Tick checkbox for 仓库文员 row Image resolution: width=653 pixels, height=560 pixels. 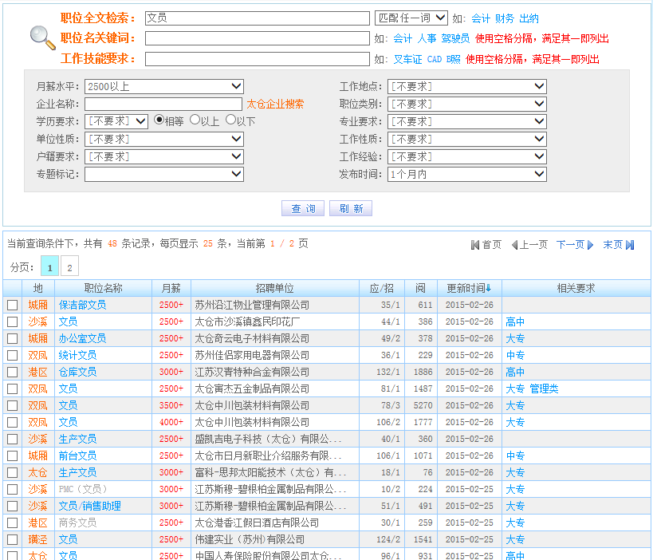point(12,372)
